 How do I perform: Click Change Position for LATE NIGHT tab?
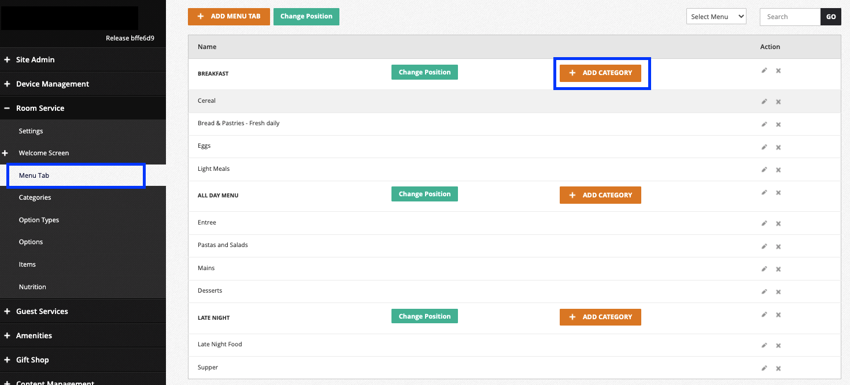point(424,316)
